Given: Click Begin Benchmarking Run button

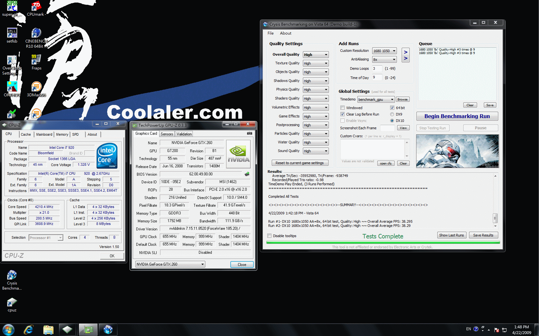Looking at the screenshot, I should coord(457,116).
